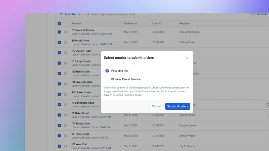Click recipient Amelia Thompson
This screenshot has width=269, height=151.
tap(189, 32)
